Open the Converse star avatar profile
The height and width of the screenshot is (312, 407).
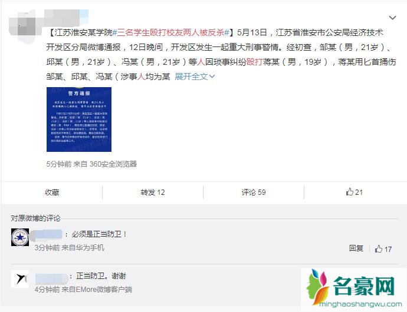coord(20,237)
